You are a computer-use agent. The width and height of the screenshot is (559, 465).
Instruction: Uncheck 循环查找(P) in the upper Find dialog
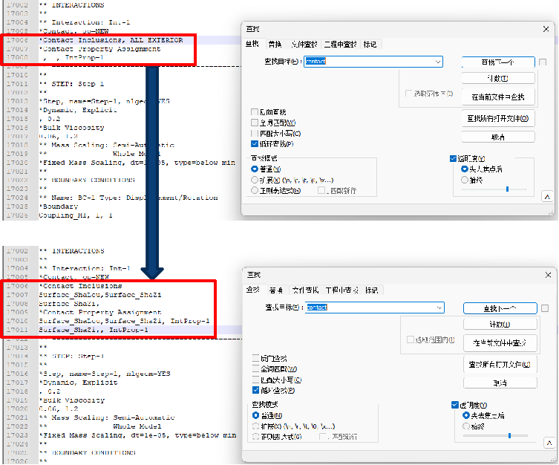[255, 143]
